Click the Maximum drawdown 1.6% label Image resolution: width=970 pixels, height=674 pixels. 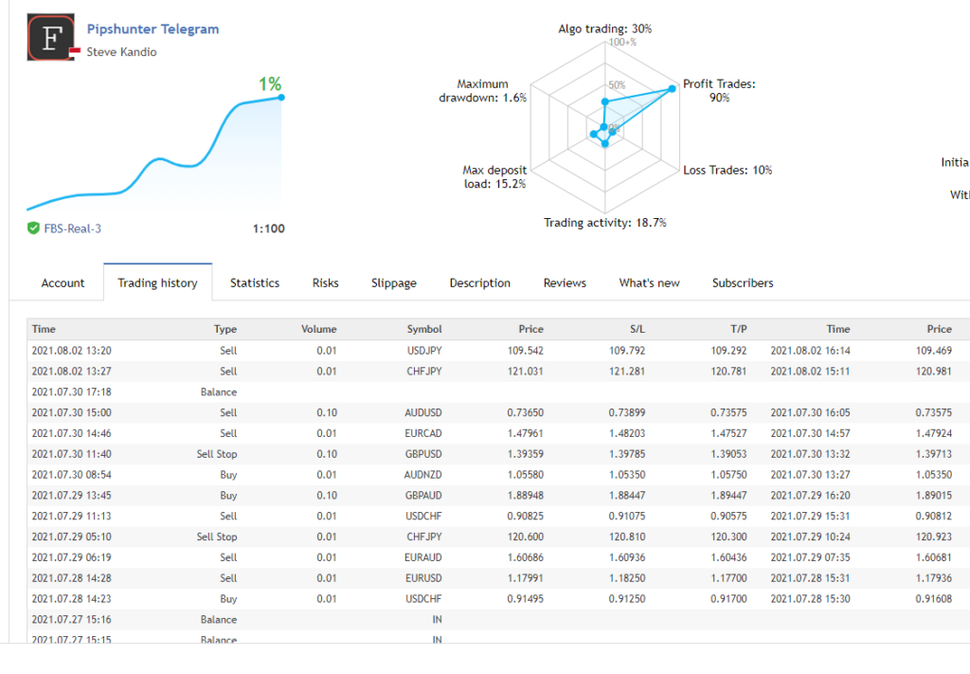482,91
